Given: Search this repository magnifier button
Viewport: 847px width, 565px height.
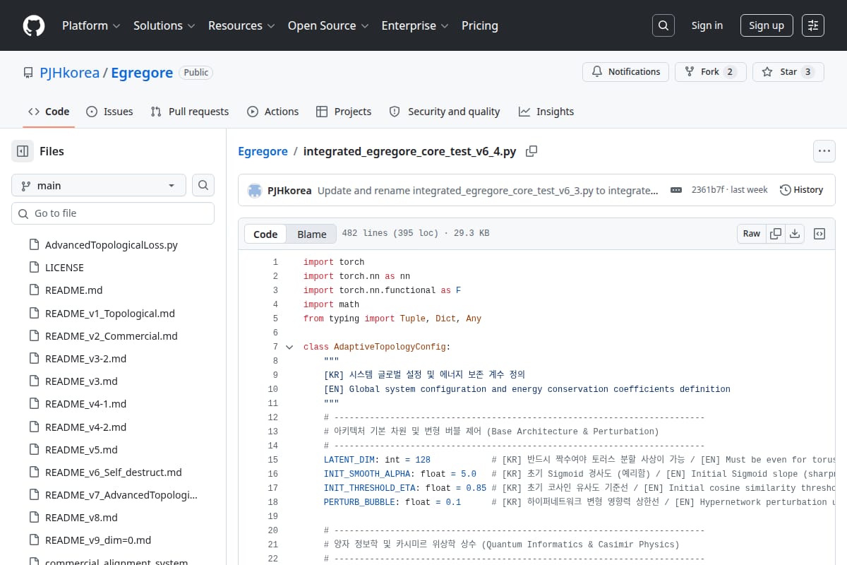Looking at the screenshot, I should [x=203, y=185].
